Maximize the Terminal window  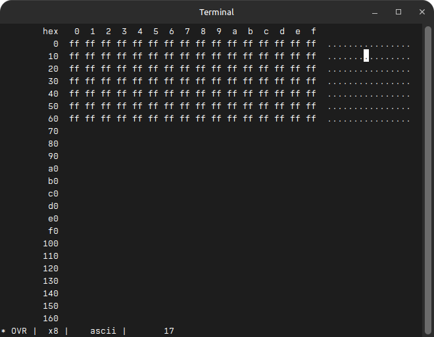pyautogui.click(x=398, y=12)
